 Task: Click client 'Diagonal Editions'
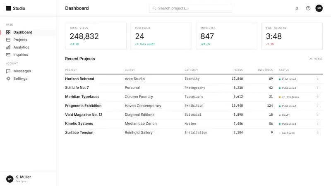139,115
